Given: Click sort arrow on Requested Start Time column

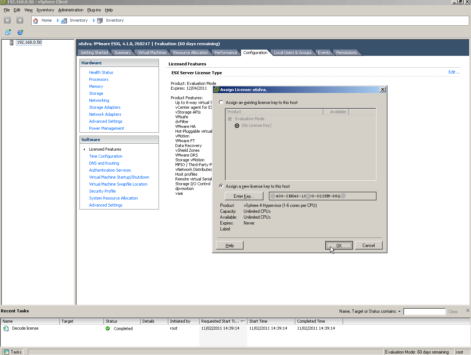Looking at the screenshot, I should [x=242, y=321].
